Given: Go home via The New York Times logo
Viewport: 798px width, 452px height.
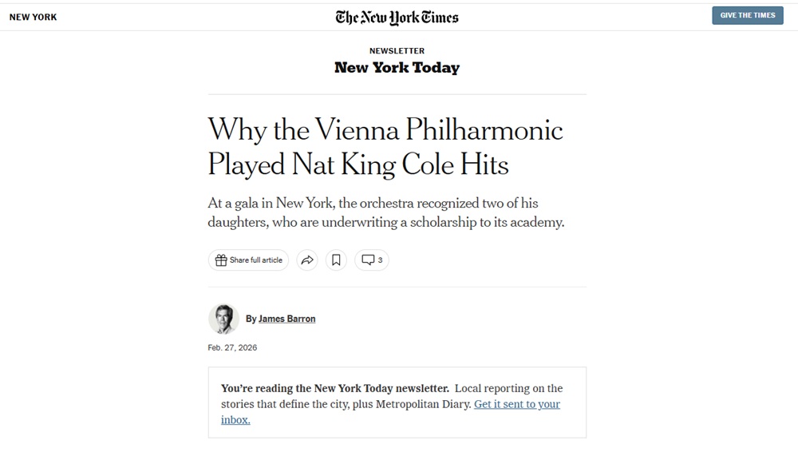Looking at the screenshot, I should coord(397,17).
